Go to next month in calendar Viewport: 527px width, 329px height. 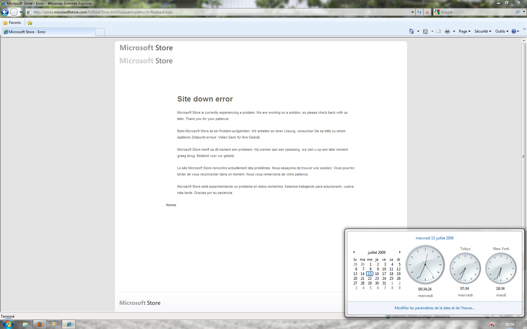coord(400,252)
